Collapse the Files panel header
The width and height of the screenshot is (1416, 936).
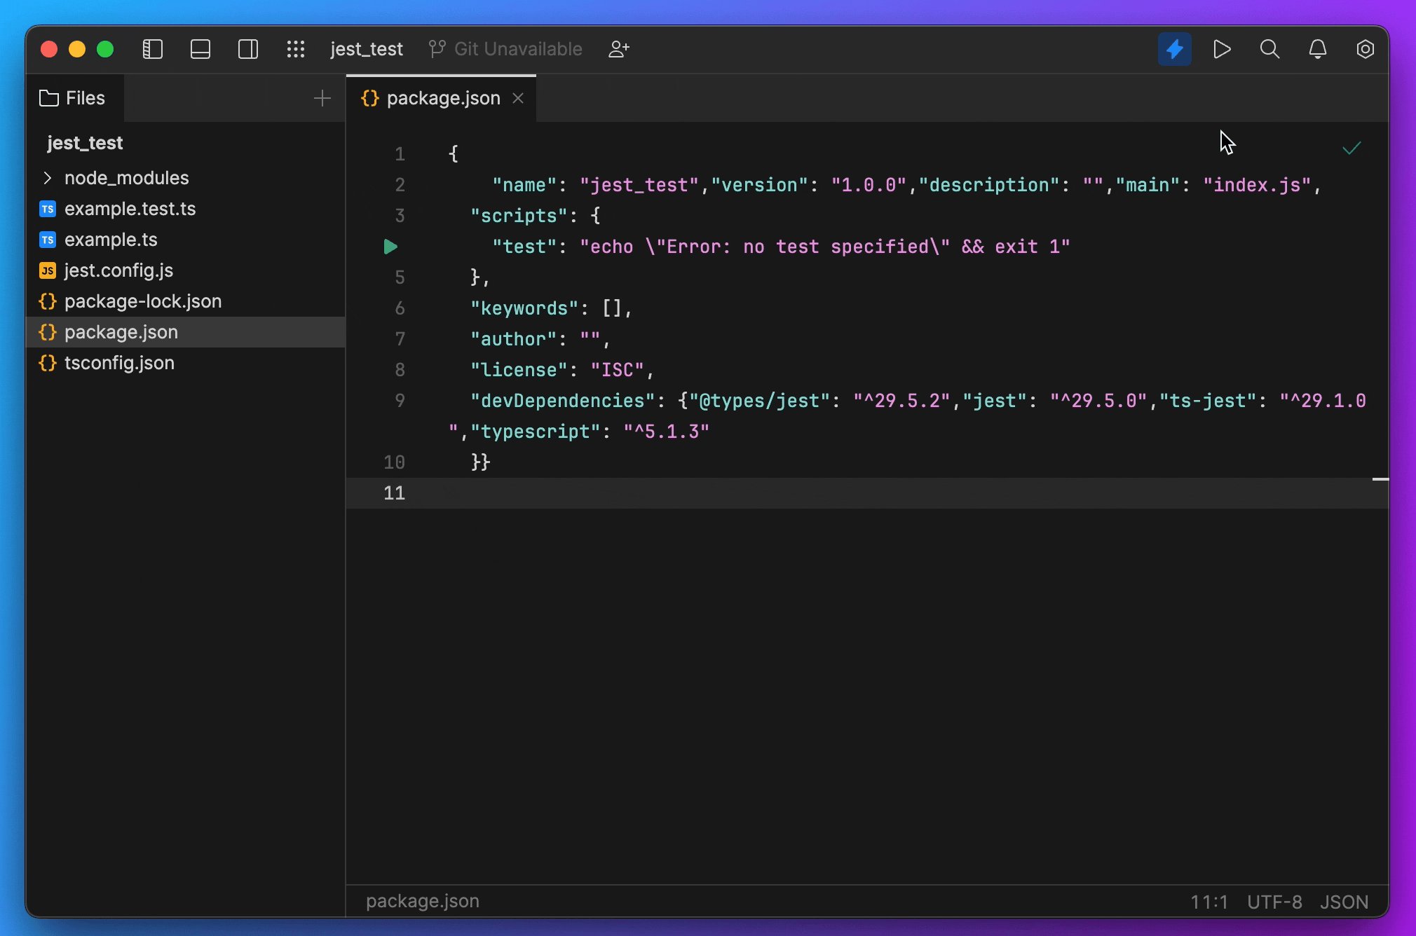click(74, 98)
